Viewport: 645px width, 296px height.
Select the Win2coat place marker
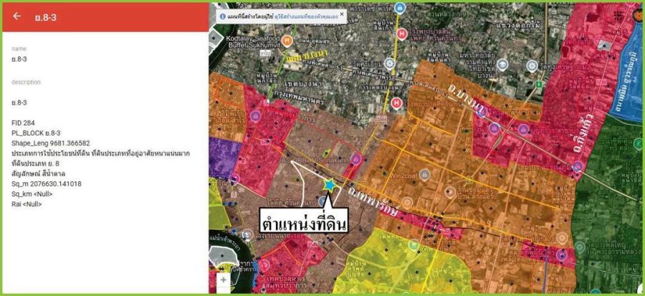coord(424,174)
